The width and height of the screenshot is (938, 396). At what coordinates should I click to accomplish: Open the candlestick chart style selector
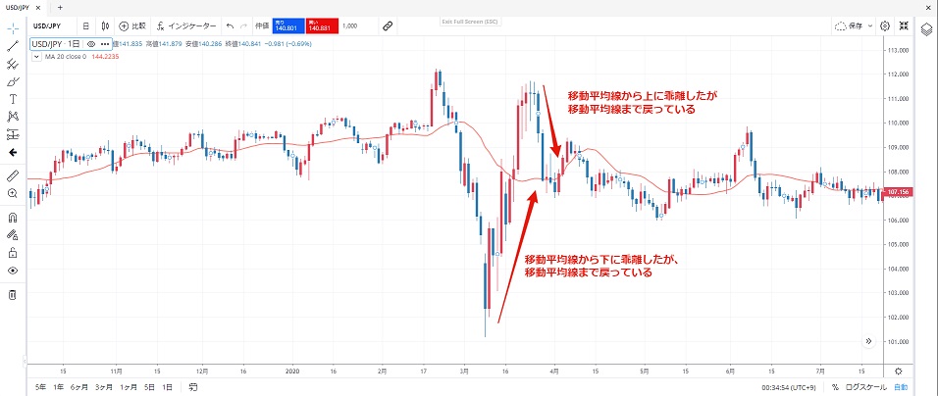105,25
